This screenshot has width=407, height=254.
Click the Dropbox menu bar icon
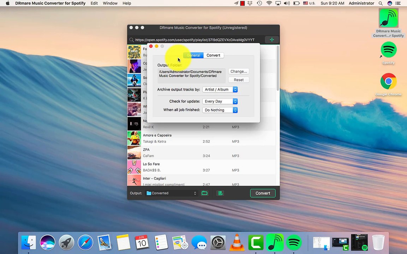click(x=250, y=4)
